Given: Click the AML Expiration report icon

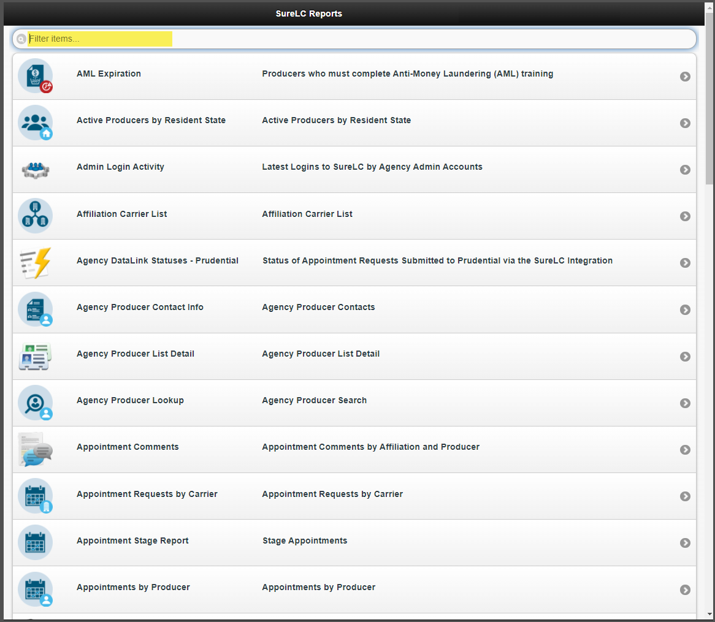Looking at the screenshot, I should (35, 75).
